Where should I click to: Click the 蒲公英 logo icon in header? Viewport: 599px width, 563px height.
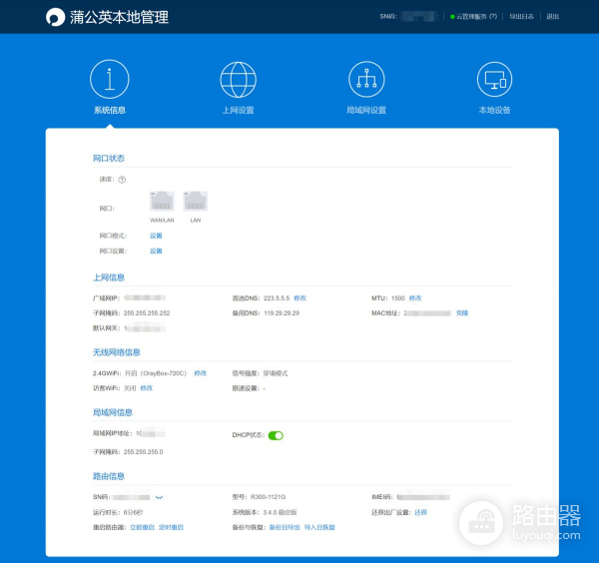pos(55,17)
